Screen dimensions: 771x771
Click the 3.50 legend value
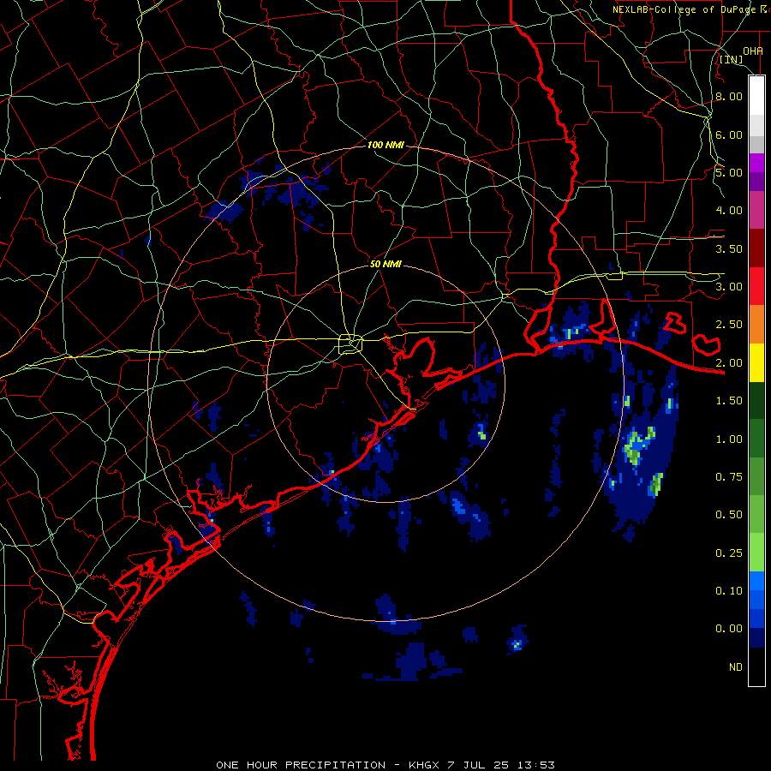pos(729,248)
